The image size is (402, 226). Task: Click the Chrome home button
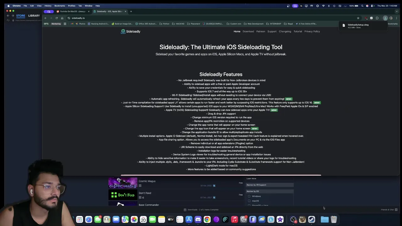click(x=62, y=18)
